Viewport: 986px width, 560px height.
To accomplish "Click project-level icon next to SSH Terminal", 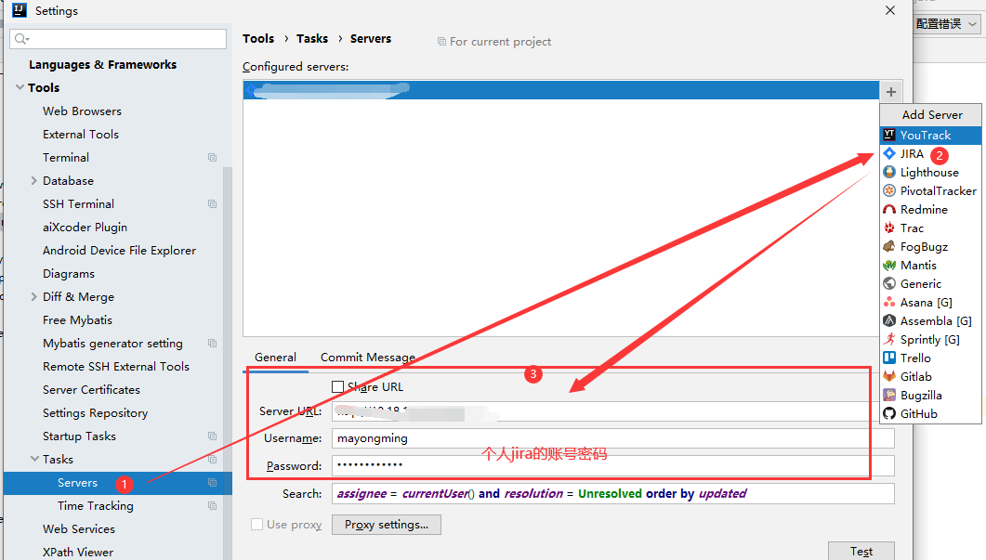I will coord(213,203).
